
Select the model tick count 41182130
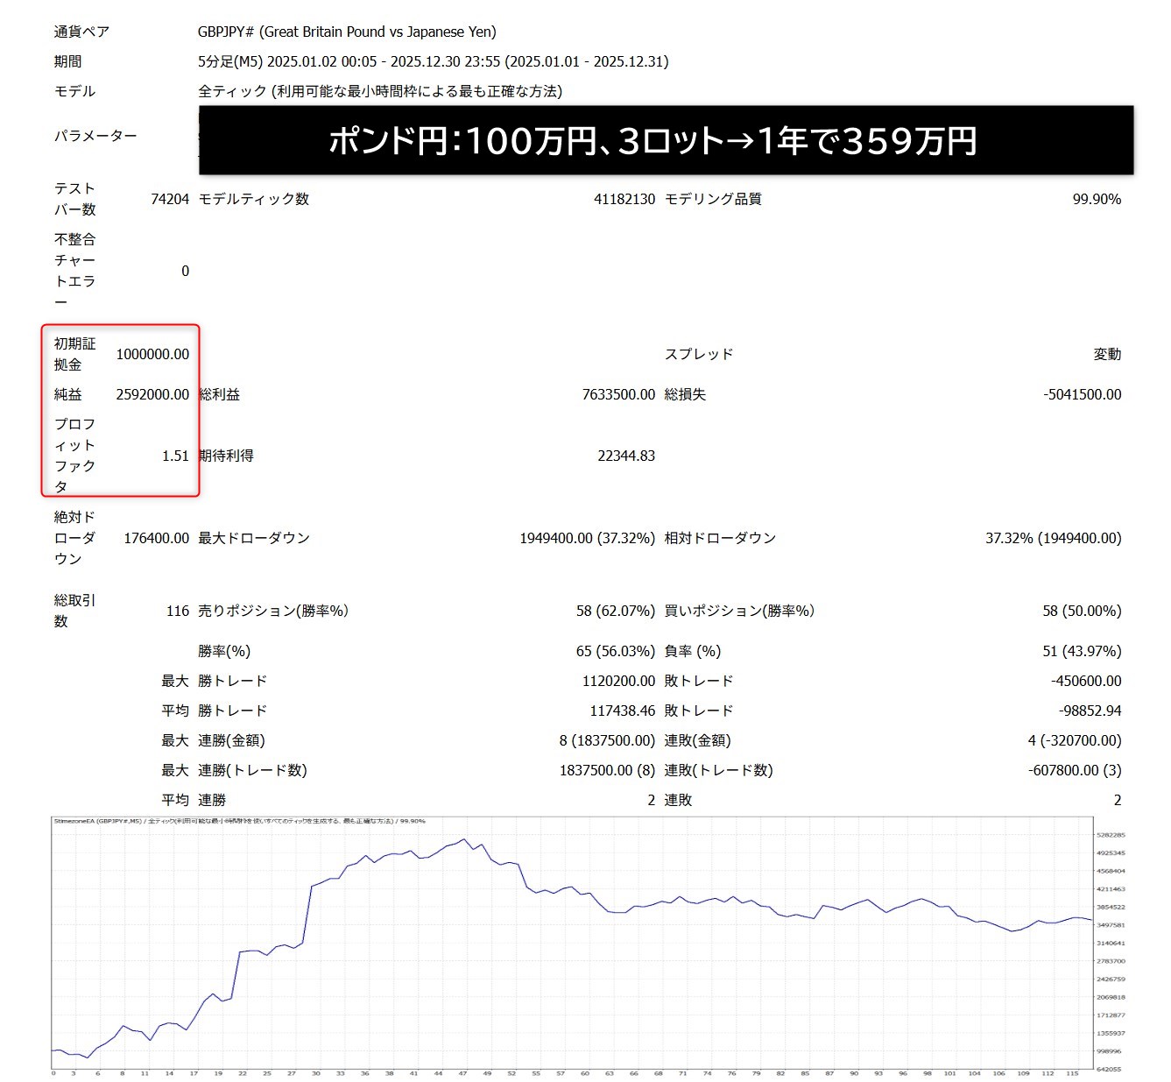pyautogui.click(x=624, y=199)
